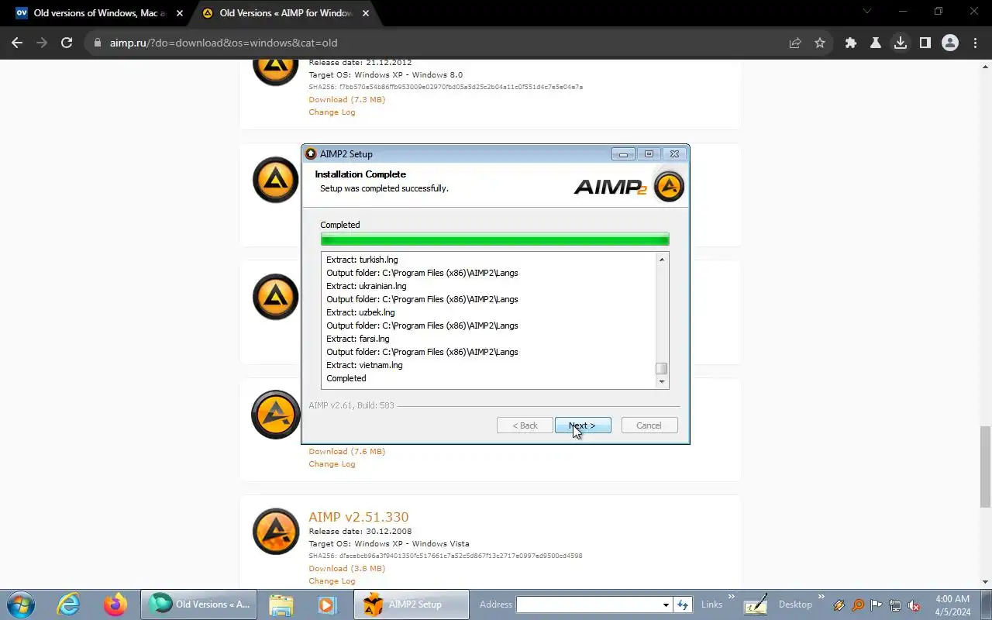Open Change Log link under Download (7.6 MB)
Screen dimensions: 992x620
click(x=332, y=463)
